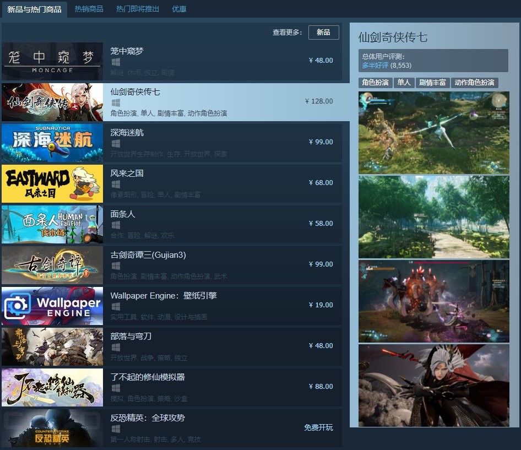This screenshot has width=521, height=450.
Task: Open the 了不起的修仙模拟器 banner image
Action: (52, 388)
